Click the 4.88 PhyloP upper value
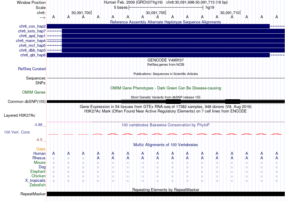 point(38,125)
